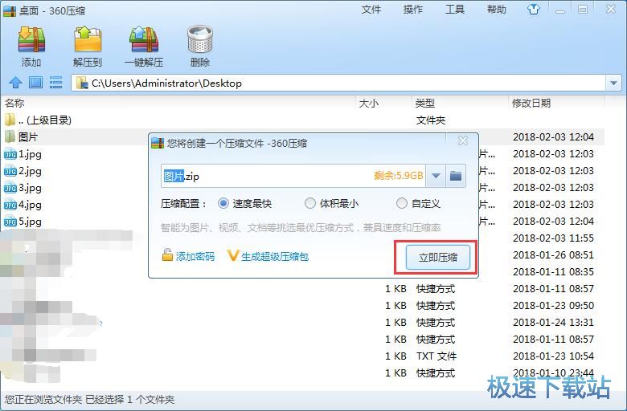Expand the archive filename dropdown arrow
This screenshot has width=627, height=411.
click(436, 176)
